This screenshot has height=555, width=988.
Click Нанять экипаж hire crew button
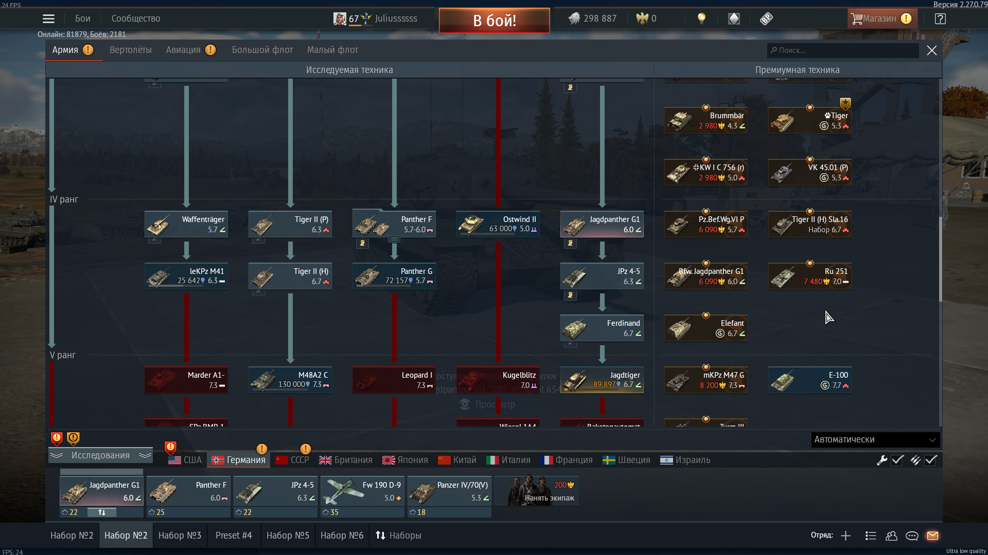(536, 491)
